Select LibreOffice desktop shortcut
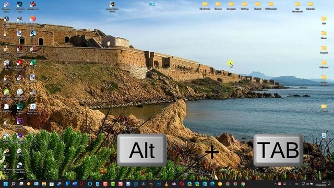This screenshot has width=334, height=188. (x=6, y=109)
